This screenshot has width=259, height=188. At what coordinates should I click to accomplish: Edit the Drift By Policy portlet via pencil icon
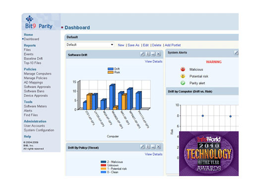[142, 147]
